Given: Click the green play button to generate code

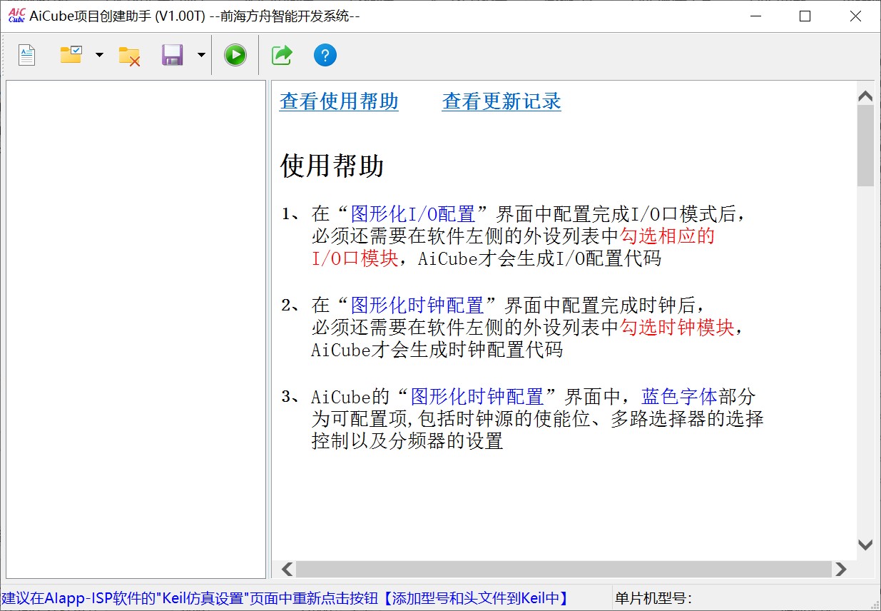Looking at the screenshot, I should point(235,55).
